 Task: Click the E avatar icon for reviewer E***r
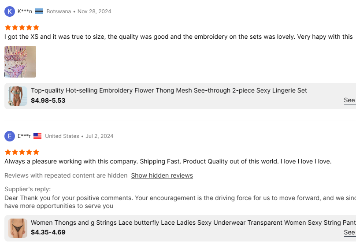(x=10, y=136)
